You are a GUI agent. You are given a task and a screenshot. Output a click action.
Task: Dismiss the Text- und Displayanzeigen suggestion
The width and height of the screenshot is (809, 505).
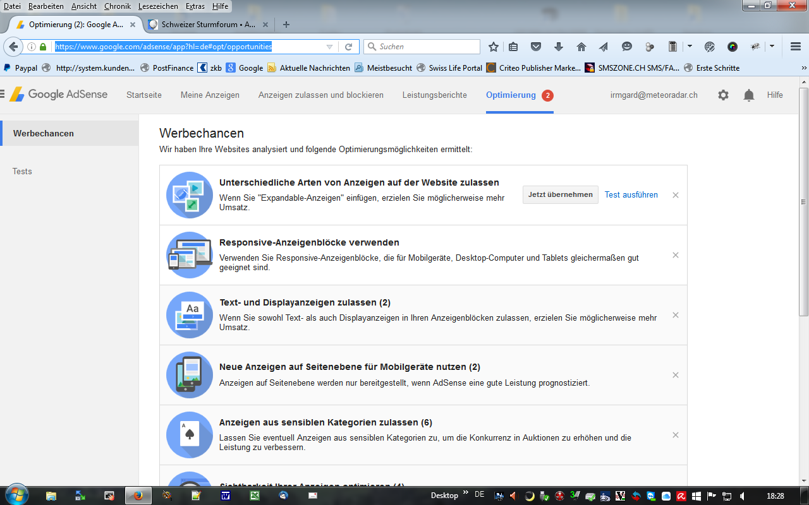pyautogui.click(x=676, y=315)
